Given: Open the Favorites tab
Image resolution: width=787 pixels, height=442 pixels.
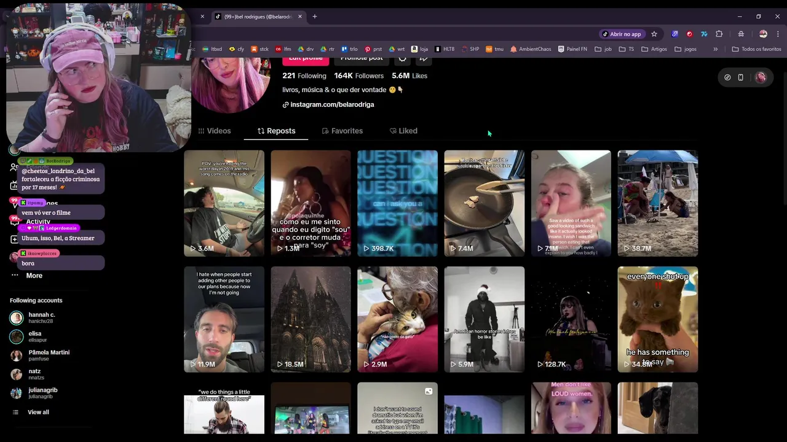Looking at the screenshot, I should [342, 131].
